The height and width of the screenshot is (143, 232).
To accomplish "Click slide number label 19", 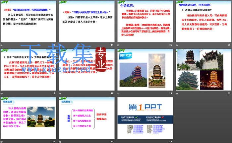I will [x=171, y=93].
